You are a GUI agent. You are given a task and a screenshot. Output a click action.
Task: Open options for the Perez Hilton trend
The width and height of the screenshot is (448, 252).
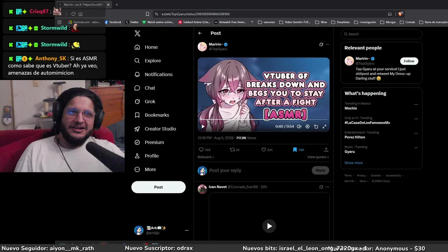pyautogui.click(x=416, y=133)
